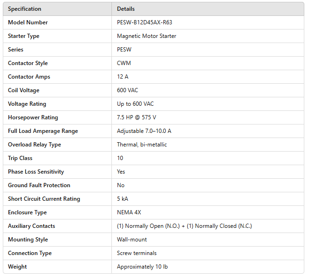Image resolution: width=309 pixels, height=277 pixels.
Task: Select the Wall-mount value
Action: click(132, 240)
